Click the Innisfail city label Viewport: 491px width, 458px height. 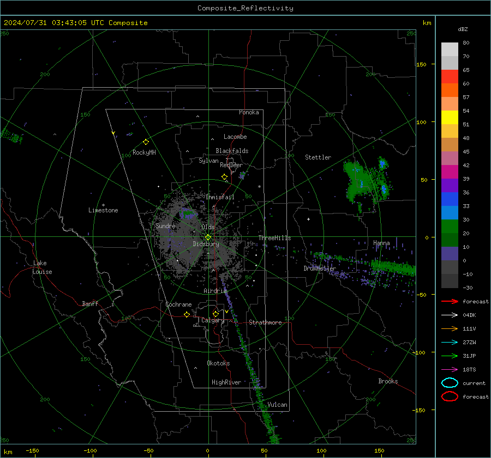coord(220,197)
